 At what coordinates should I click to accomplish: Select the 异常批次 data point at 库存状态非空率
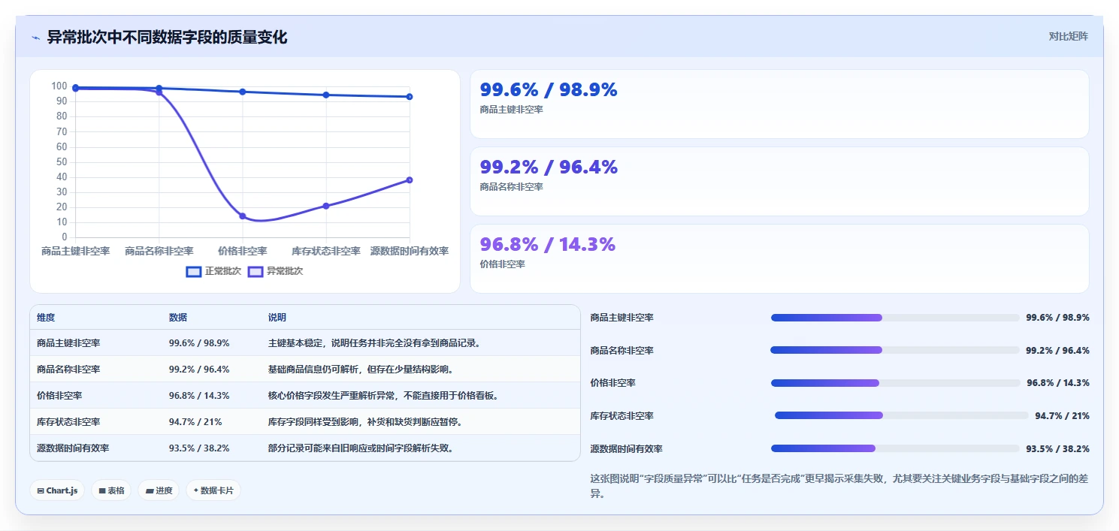[x=326, y=206]
